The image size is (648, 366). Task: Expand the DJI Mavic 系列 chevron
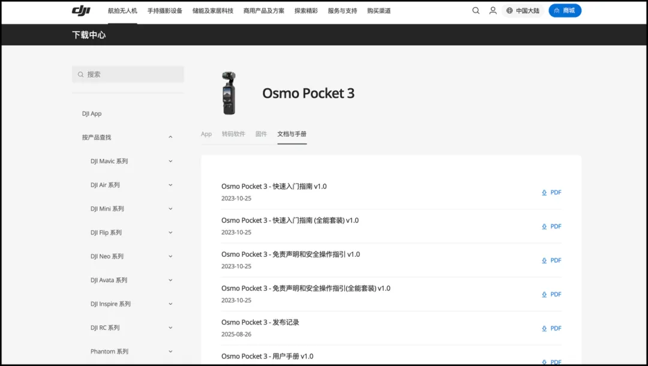170,161
